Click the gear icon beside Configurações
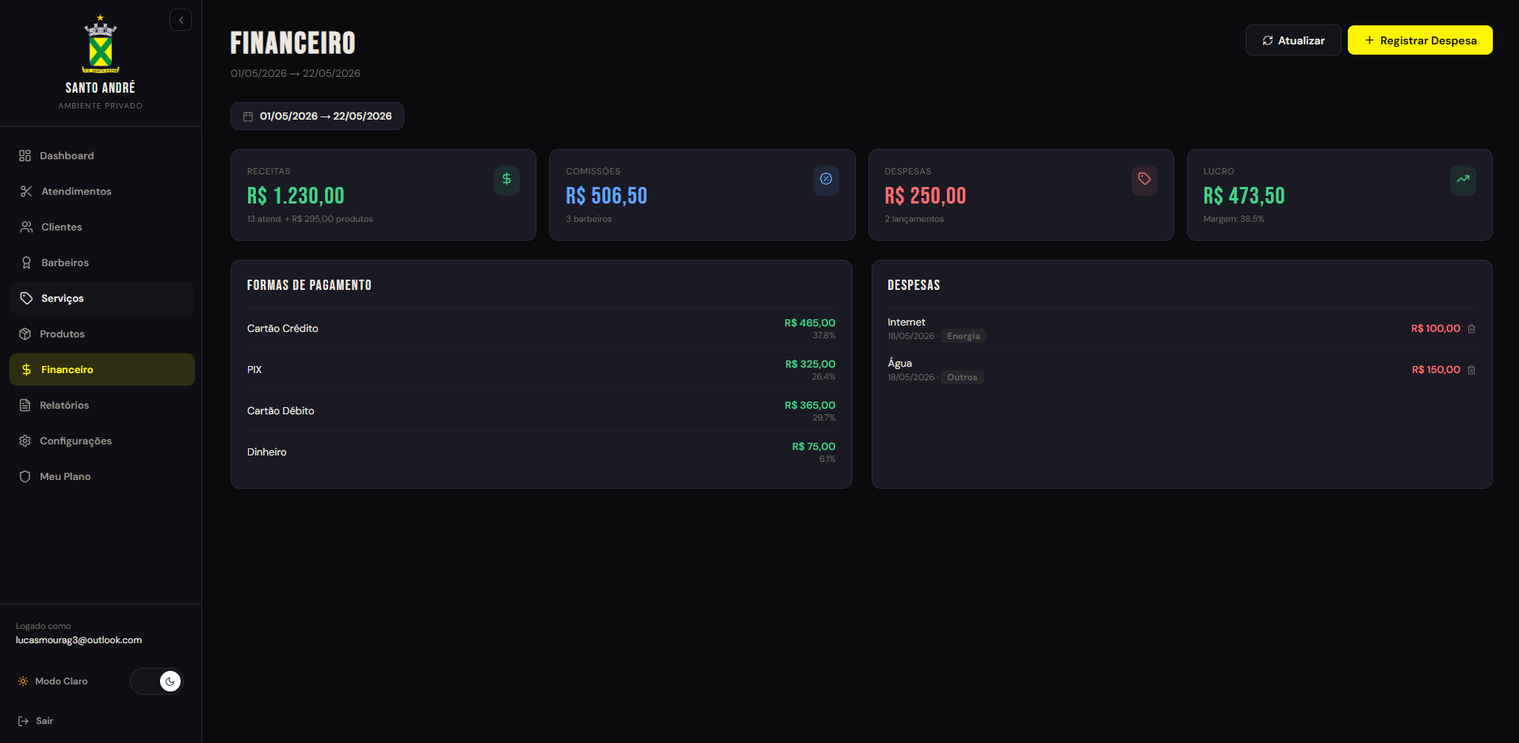The height and width of the screenshot is (743, 1519). coord(25,441)
